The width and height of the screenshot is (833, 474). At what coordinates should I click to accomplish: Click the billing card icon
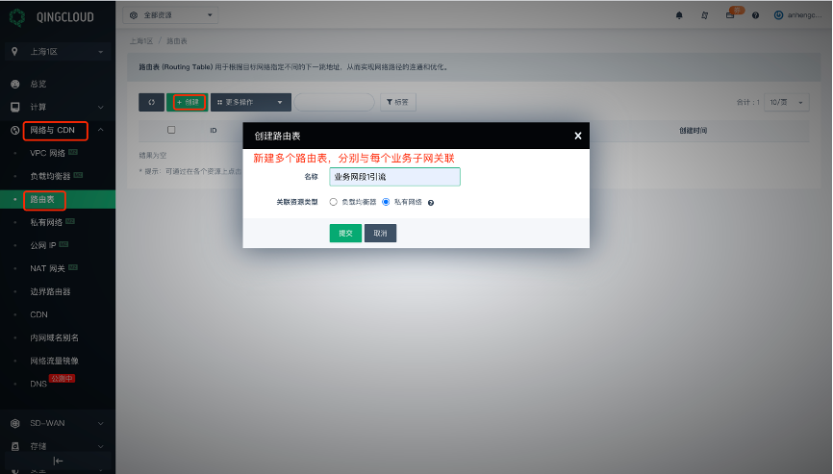730,15
